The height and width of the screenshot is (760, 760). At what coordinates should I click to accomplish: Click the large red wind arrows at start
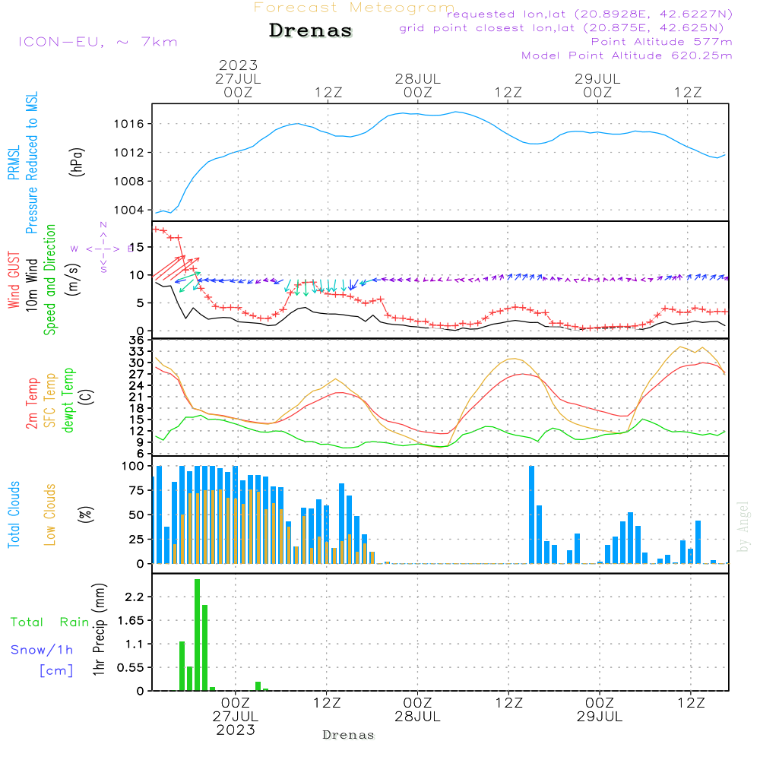176,268
